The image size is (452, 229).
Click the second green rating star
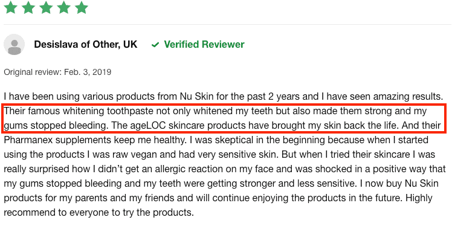[x=28, y=7]
